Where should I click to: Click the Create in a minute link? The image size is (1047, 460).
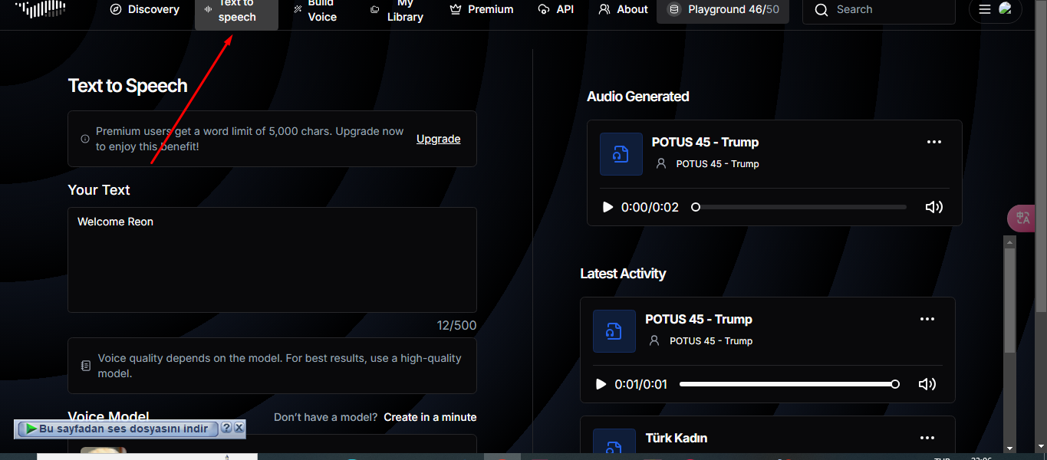click(x=430, y=417)
